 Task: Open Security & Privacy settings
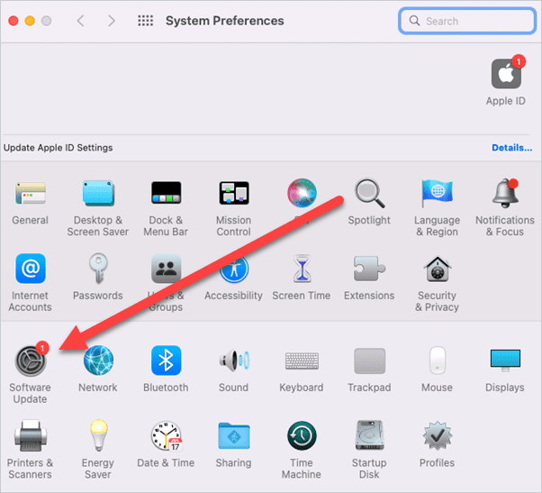[x=438, y=269]
